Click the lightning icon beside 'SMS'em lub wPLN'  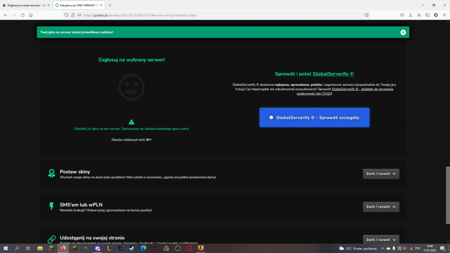(x=51, y=206)
